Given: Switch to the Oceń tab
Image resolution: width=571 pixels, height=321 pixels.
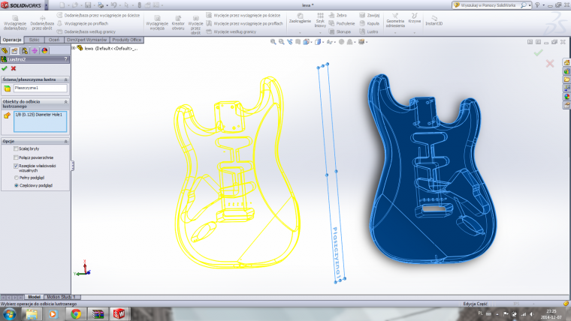Looking at the screenshot, I should pyautogui.click(x=54, y=40).
